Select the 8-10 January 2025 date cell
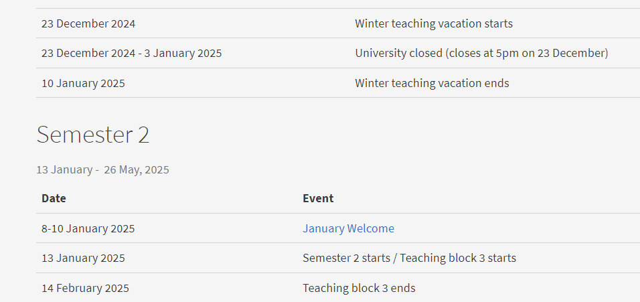The width and height of the screenshot is (640, 302). point(88,228)
